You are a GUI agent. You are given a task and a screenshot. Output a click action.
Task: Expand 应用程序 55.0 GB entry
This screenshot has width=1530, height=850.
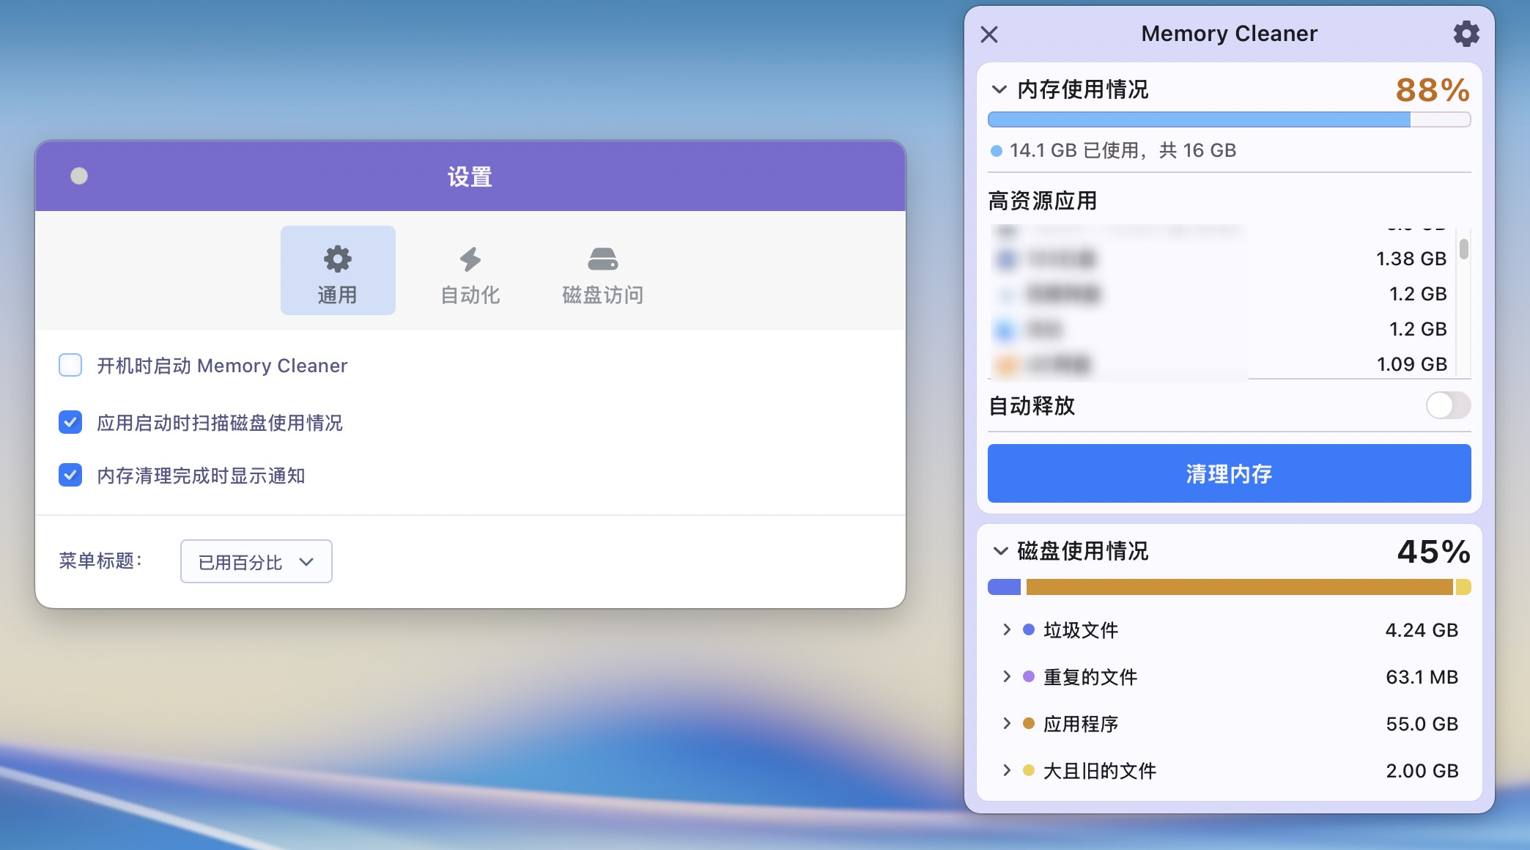(1007, 723)
